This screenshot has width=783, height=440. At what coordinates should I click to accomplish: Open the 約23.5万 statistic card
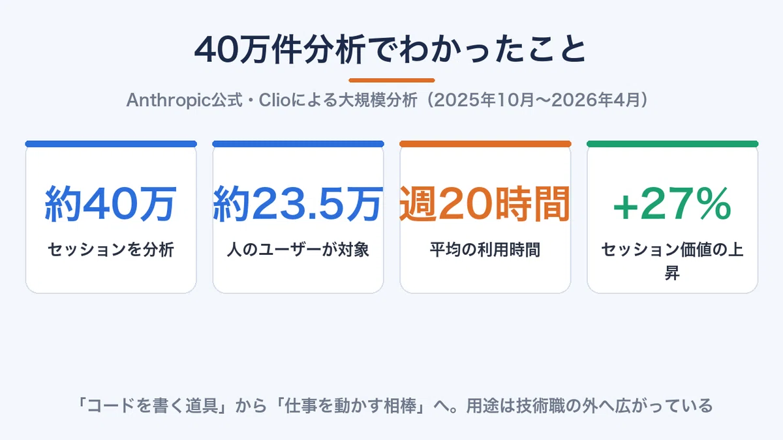298,217
